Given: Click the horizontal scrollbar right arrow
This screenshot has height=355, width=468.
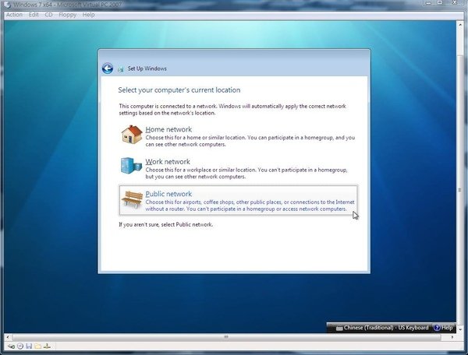Looking at the screenshot, I should [452, 337].
